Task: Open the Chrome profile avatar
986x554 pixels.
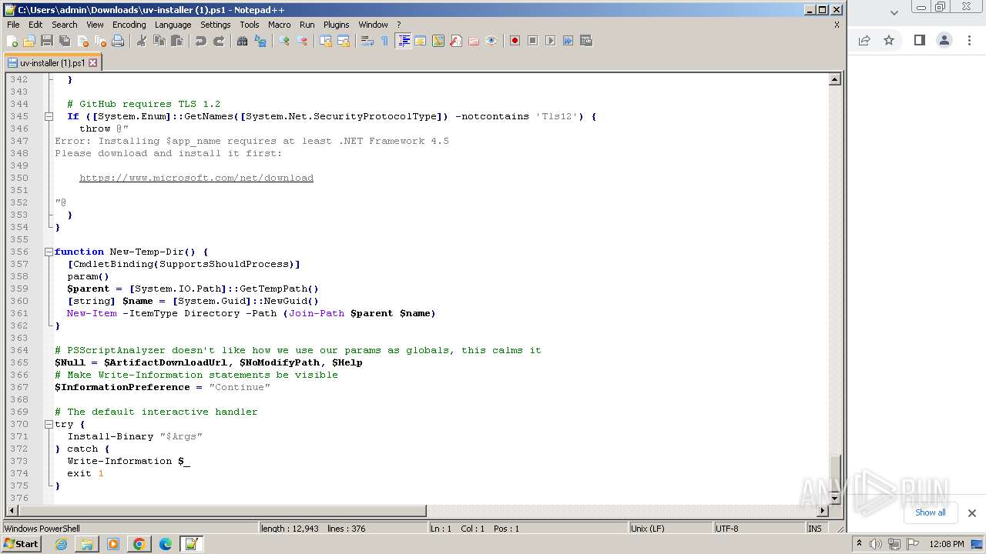Action: click(x=944, y=40)
